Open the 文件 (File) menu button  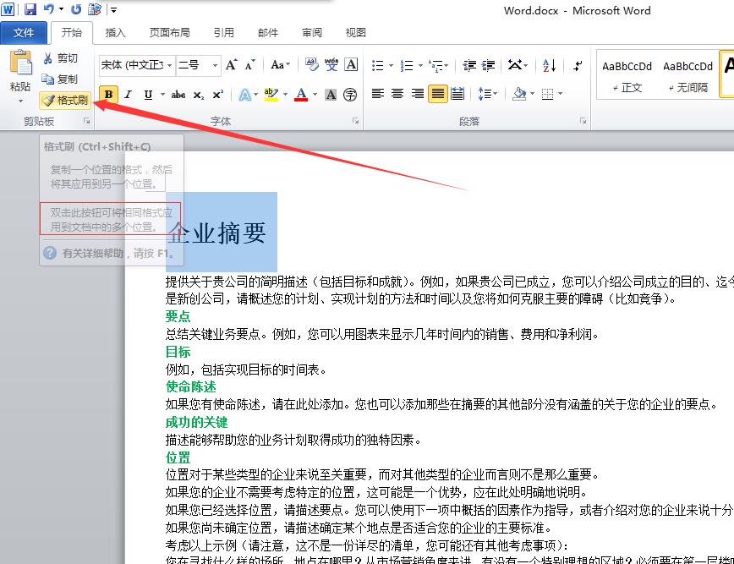click(24, 33)
